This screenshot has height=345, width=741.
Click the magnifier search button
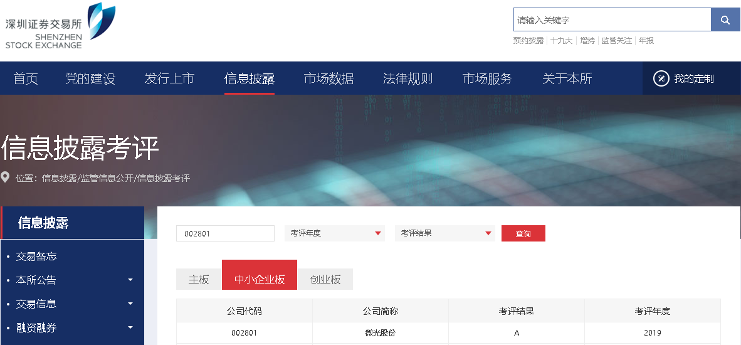point(725,20)
